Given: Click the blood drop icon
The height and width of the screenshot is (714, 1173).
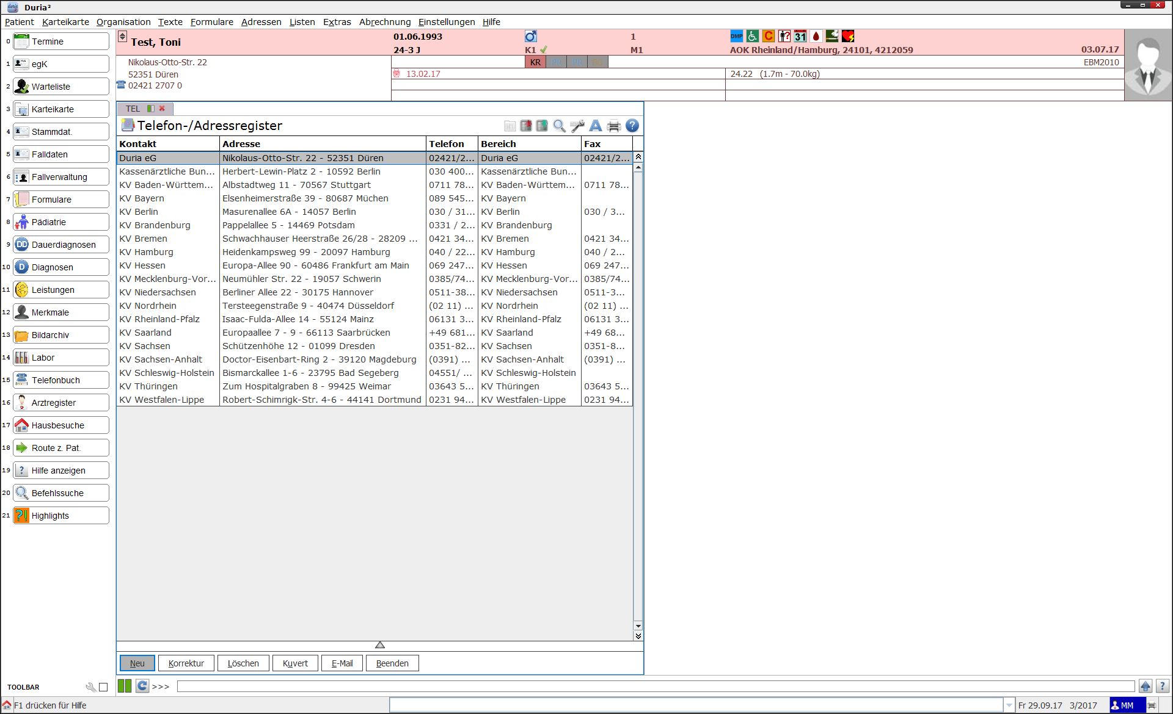Looking at the screenshot, I should coord(816,37).
